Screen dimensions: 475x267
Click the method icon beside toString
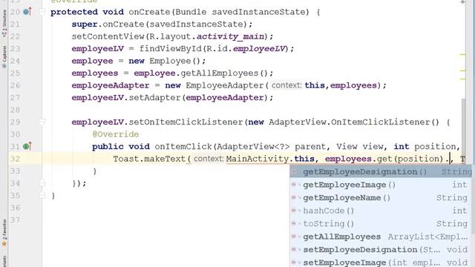(x=294, y=224)
